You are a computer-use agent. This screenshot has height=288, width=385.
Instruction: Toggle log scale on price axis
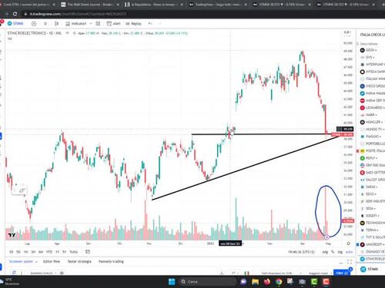[x=340, y=252]
